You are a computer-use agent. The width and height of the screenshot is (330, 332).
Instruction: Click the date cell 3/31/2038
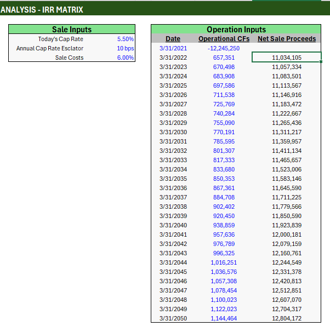173,207
